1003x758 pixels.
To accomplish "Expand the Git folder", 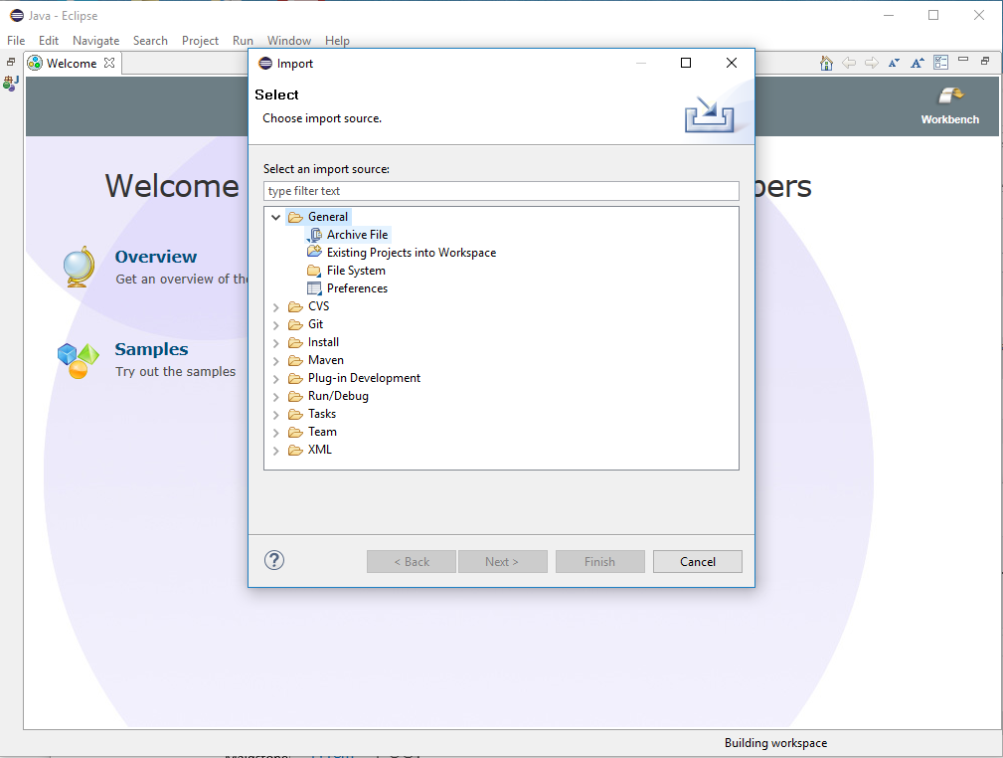I will pyautogui.click(x=275, y=325).
